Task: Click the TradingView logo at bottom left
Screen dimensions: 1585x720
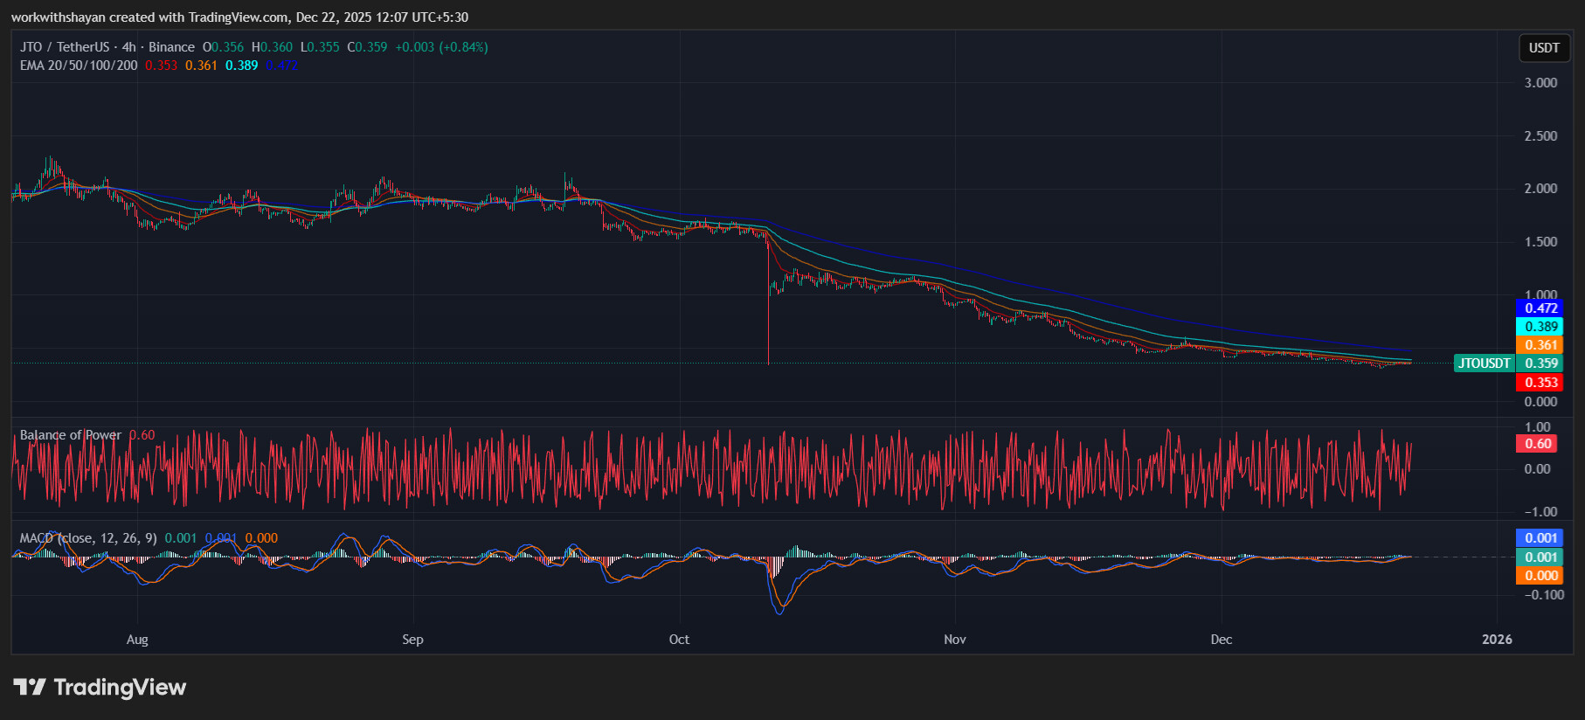Action: tap(100, 688)
